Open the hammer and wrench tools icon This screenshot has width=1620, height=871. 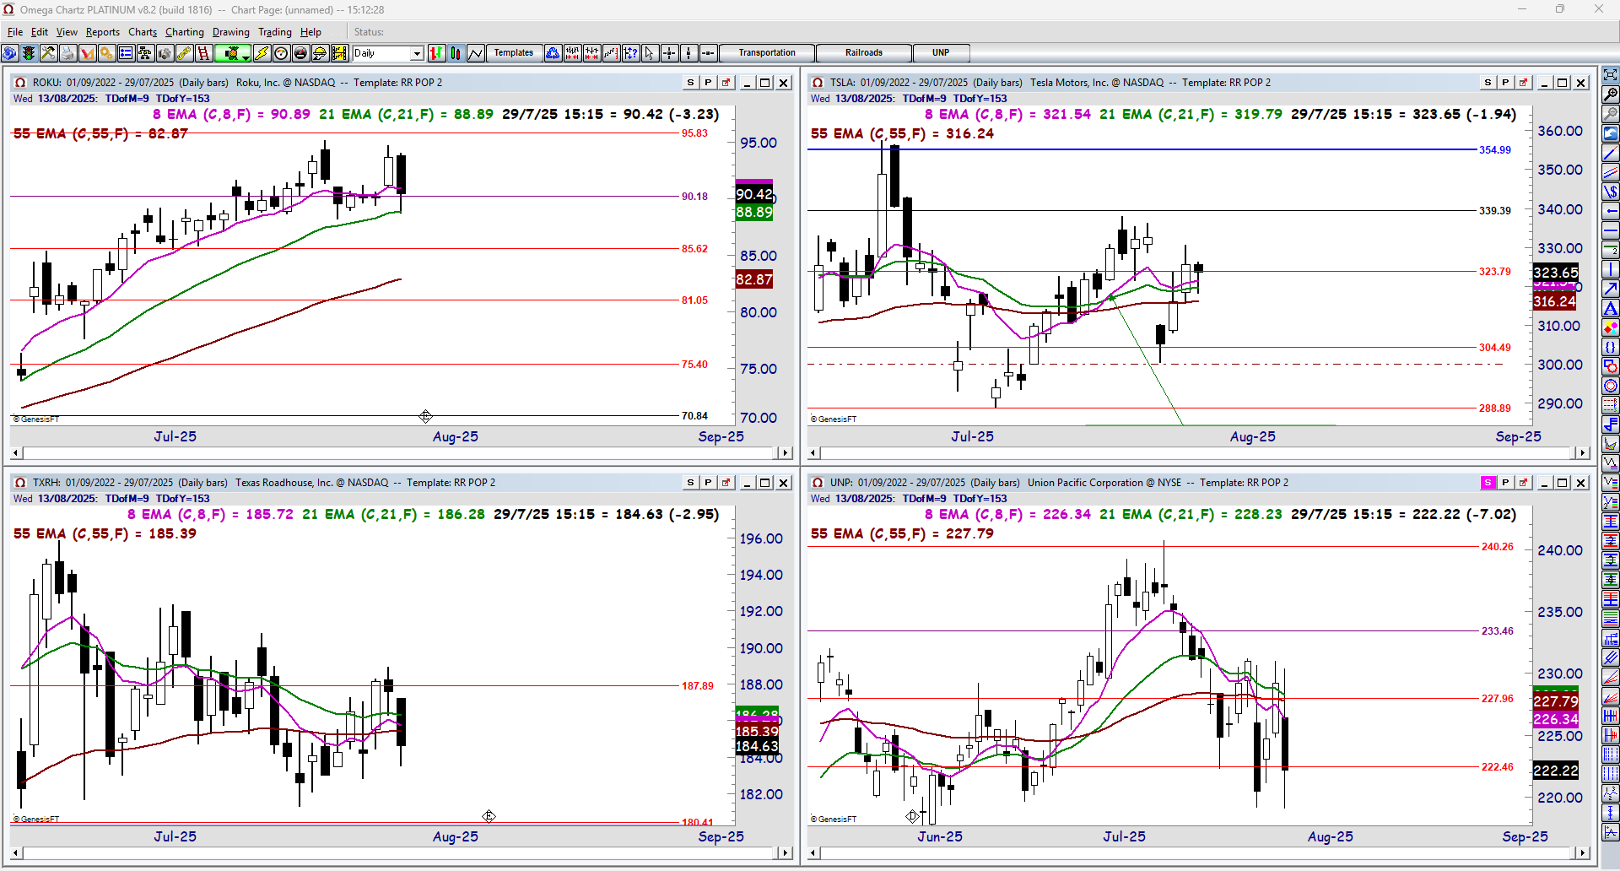[48, 53]
